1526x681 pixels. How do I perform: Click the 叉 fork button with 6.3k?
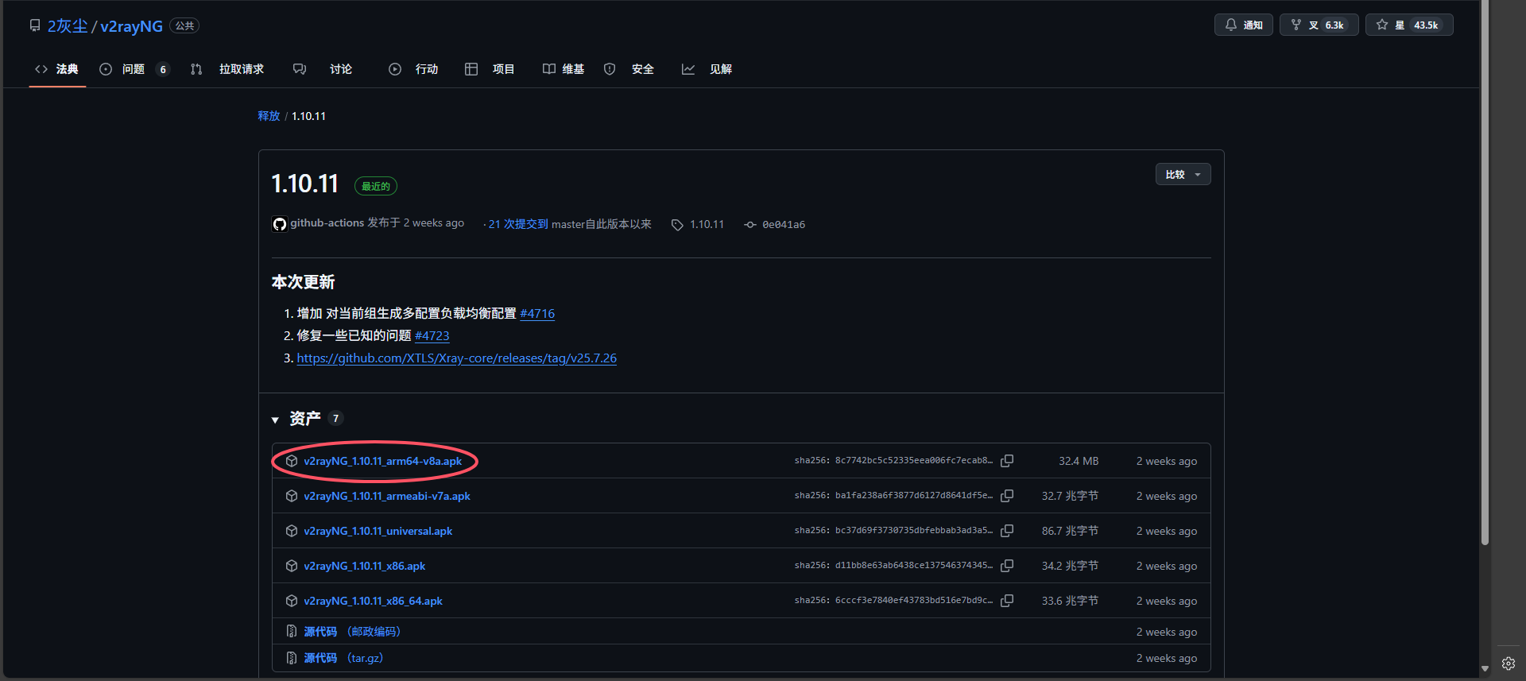[1319, 25]
